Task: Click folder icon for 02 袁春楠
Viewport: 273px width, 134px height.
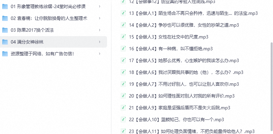Action: click(5, 18)
